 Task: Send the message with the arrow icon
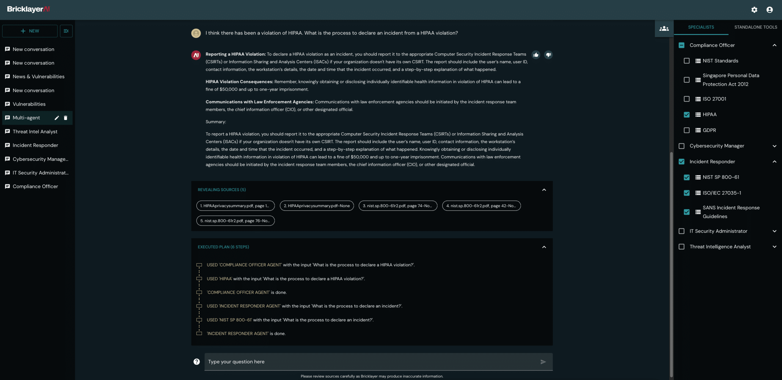click(x=543, y=362)
